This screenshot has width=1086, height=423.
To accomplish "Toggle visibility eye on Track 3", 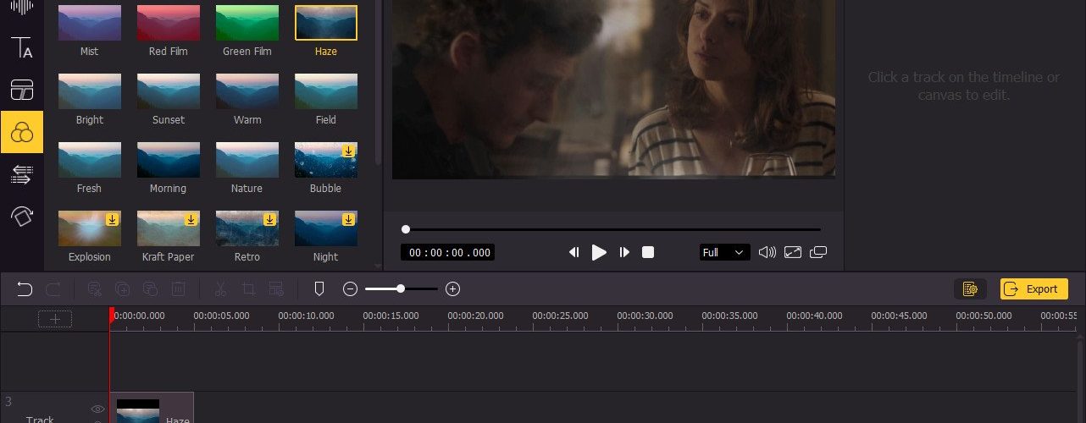I will [x=97, y=409].
